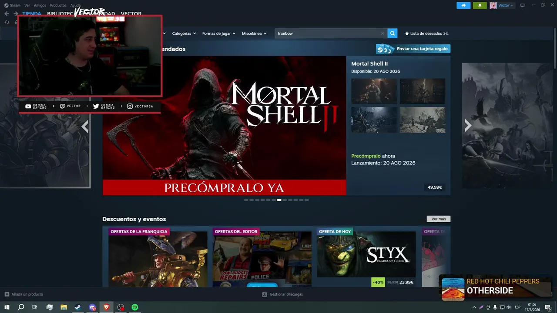This screenshot has width=557, height=313.
Task: Show next featured game with the right carousel arrow
Action: pyautogui.click(x=468, y=126)
